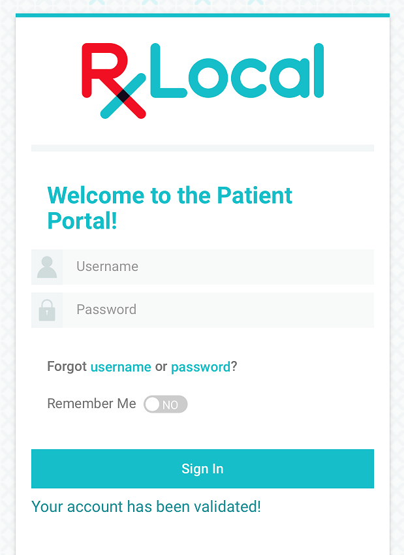This screenshot has width=404, height=555.
Task: Click the red Rx symbol in logo
Action: [114, 81]
